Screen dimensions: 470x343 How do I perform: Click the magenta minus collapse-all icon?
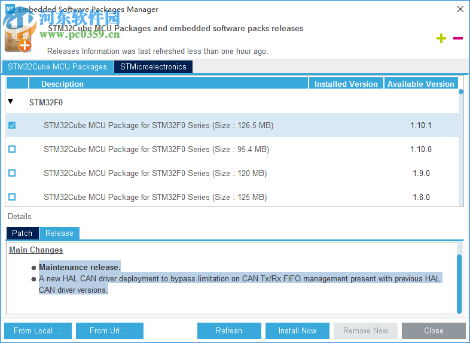pos(457,38)
